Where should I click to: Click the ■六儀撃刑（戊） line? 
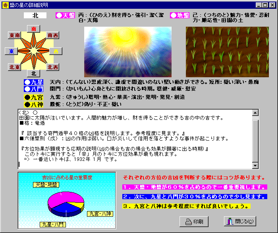click(x=124, y=139)
